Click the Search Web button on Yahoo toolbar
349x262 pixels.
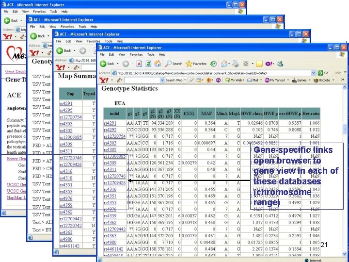click(174, 80)
